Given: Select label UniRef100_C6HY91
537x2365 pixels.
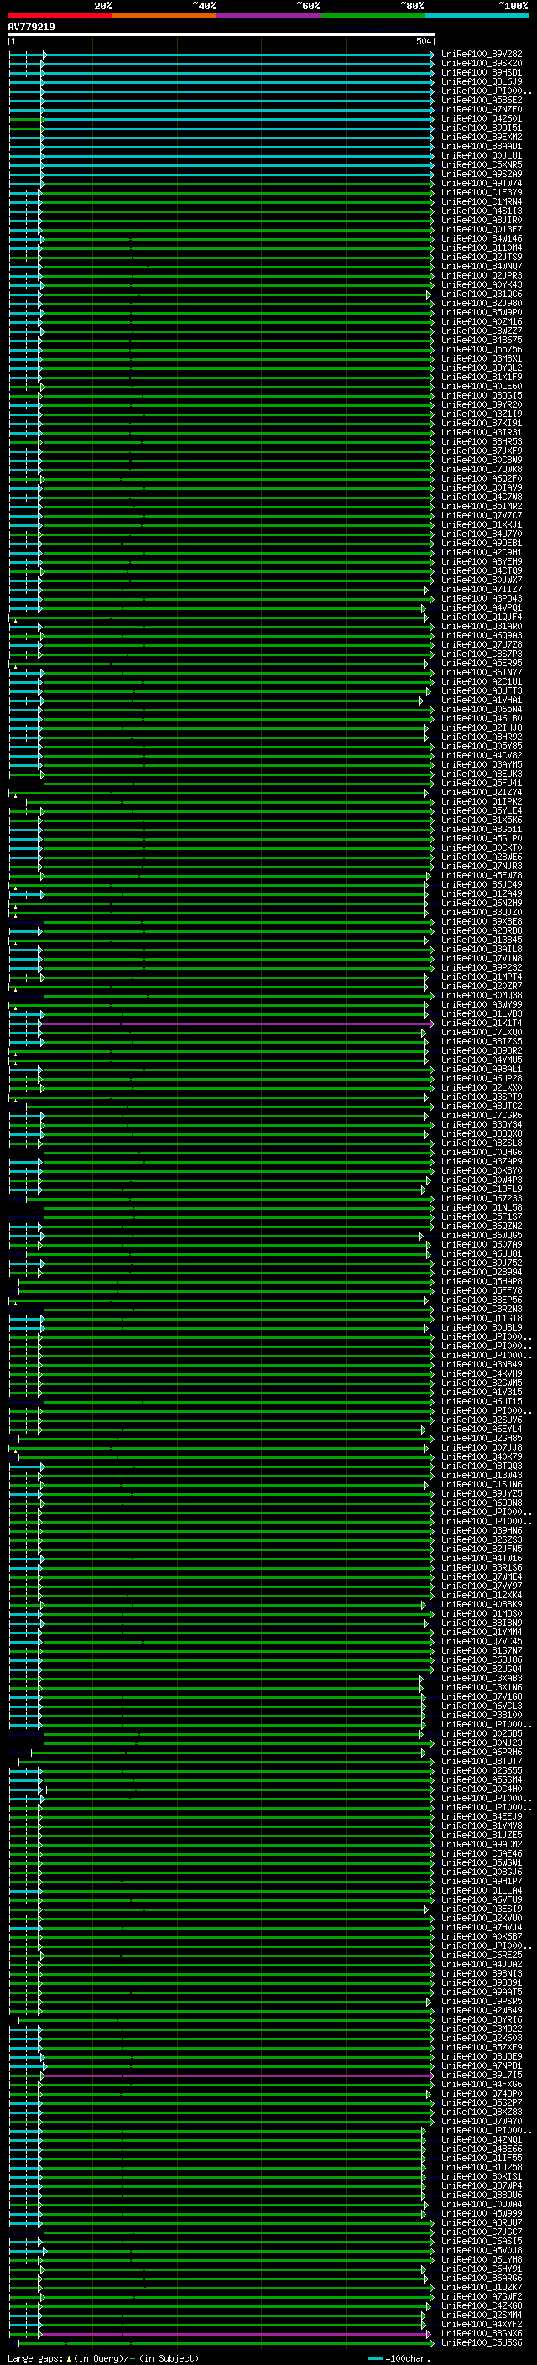Looking at the screenshot, I should click(x=482, y=2269).
